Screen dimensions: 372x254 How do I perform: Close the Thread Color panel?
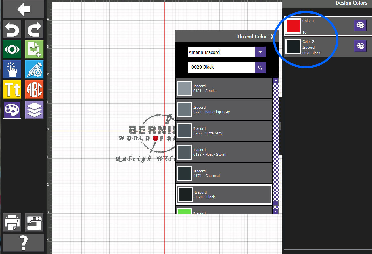point(272,36)
